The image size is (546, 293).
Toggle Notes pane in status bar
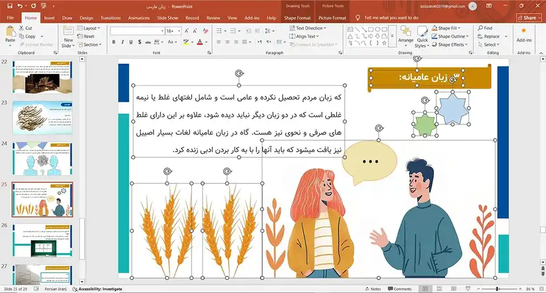[373, 289]
